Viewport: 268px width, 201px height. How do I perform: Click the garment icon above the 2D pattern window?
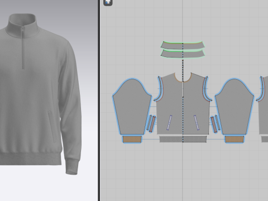[108, 2]
